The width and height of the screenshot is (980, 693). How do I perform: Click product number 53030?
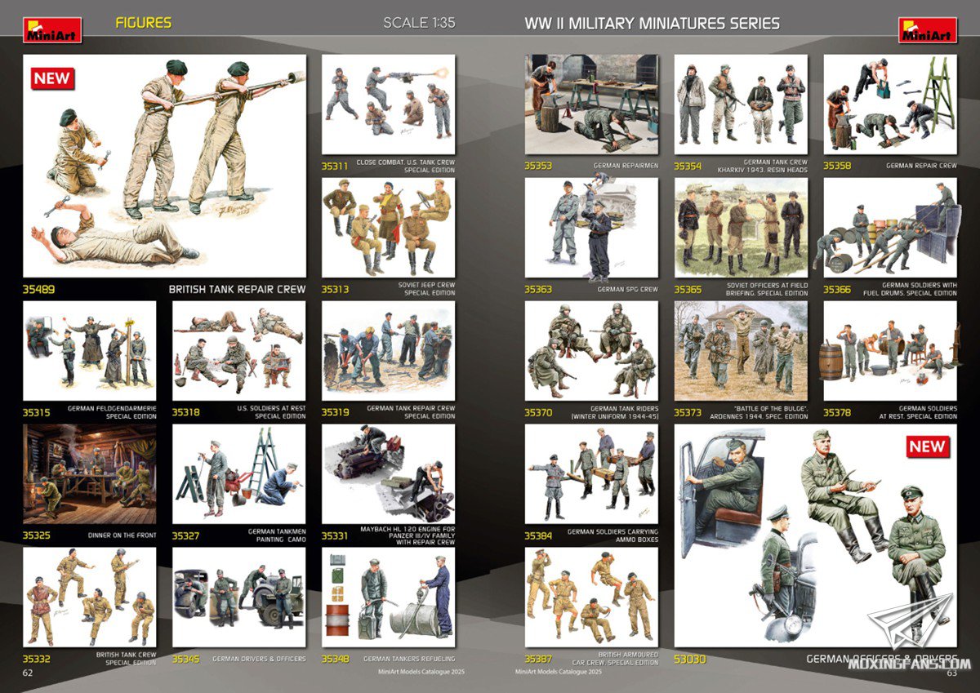click(690, 659)
